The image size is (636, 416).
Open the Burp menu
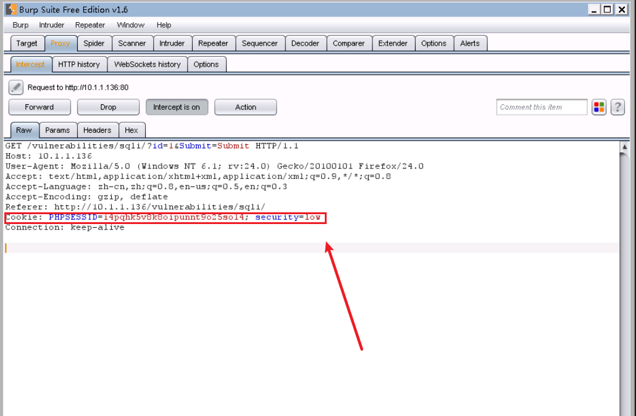click(20, 25)
